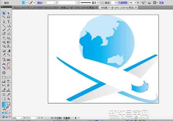
Task: Click the Fill gradient swatch in tools panel
Action: [x=5, y=105]
